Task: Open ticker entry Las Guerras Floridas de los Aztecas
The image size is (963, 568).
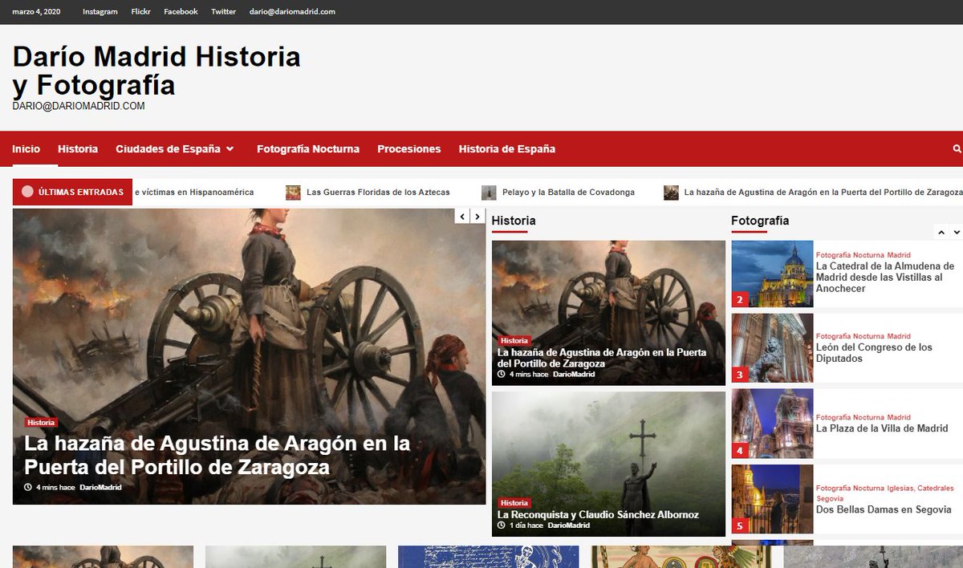Action: [378, 193]
